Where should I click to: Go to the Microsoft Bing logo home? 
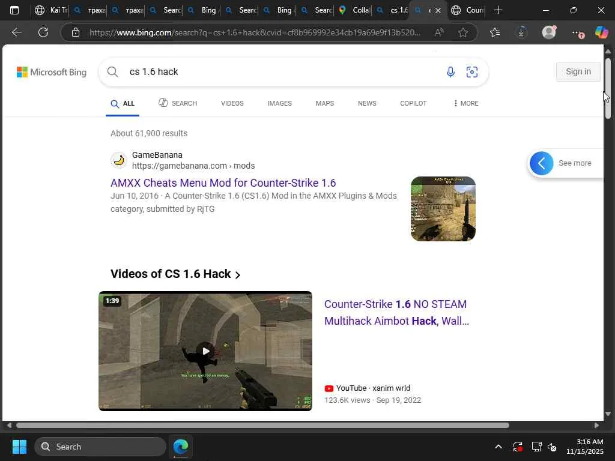(x=52, y=72)
